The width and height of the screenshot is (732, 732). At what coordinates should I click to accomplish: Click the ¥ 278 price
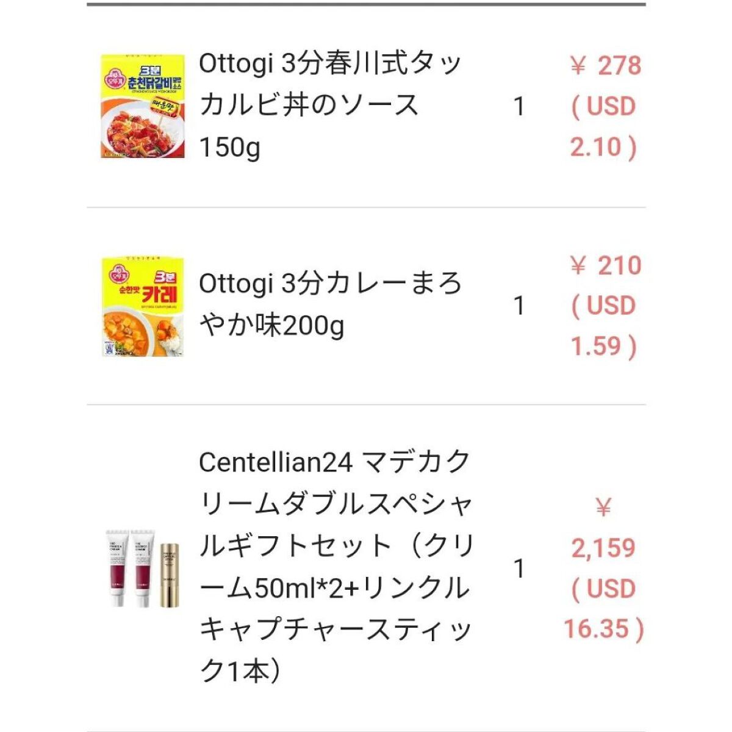pos(605,66)
